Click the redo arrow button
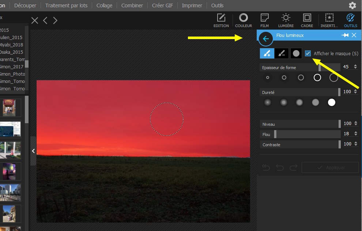Image resolution: width=362 pixels, height=231 pixels. pyautogui.click(x=293, y=167)
